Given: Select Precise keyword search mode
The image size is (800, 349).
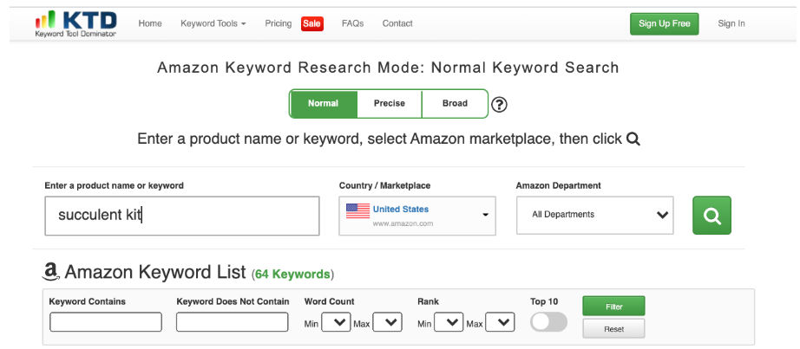Looking at the screenshot, I should [x=390, y=103].
